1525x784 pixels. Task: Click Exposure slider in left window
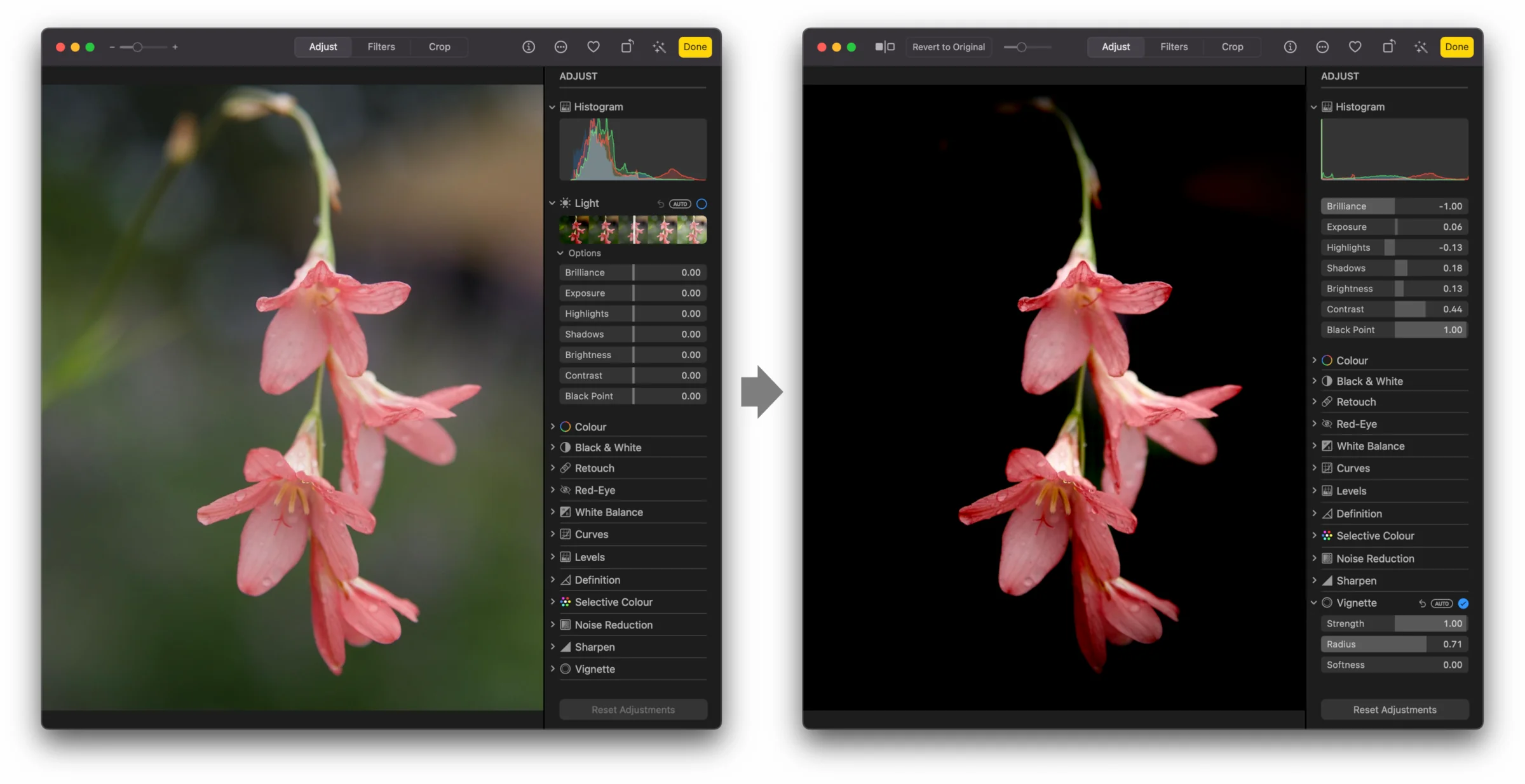point(633,293)
